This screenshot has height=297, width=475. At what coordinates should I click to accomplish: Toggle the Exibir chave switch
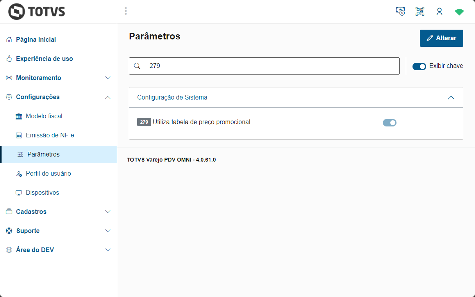click(419, 66)
